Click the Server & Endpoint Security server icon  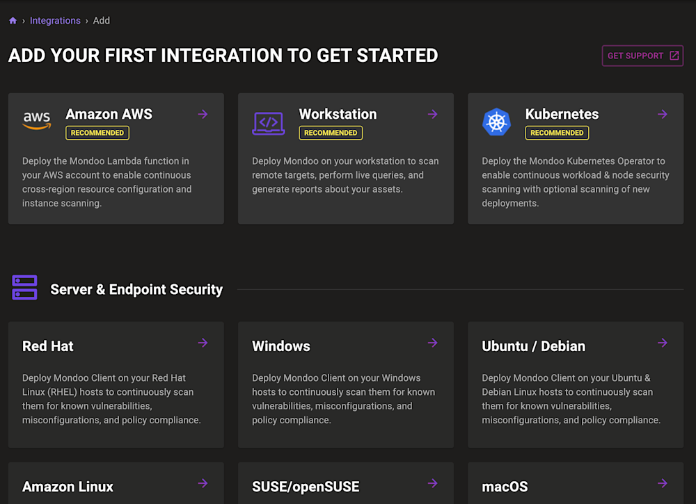[25, 288]
